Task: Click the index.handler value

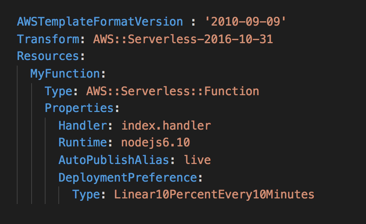Action: [x=166, y=126]
